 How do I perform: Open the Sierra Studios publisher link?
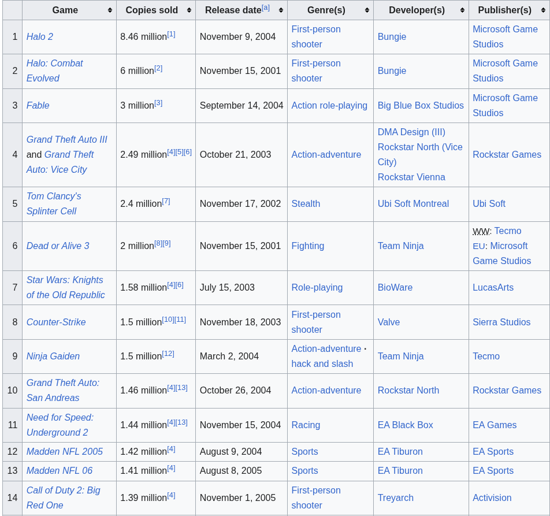[501, 322]
